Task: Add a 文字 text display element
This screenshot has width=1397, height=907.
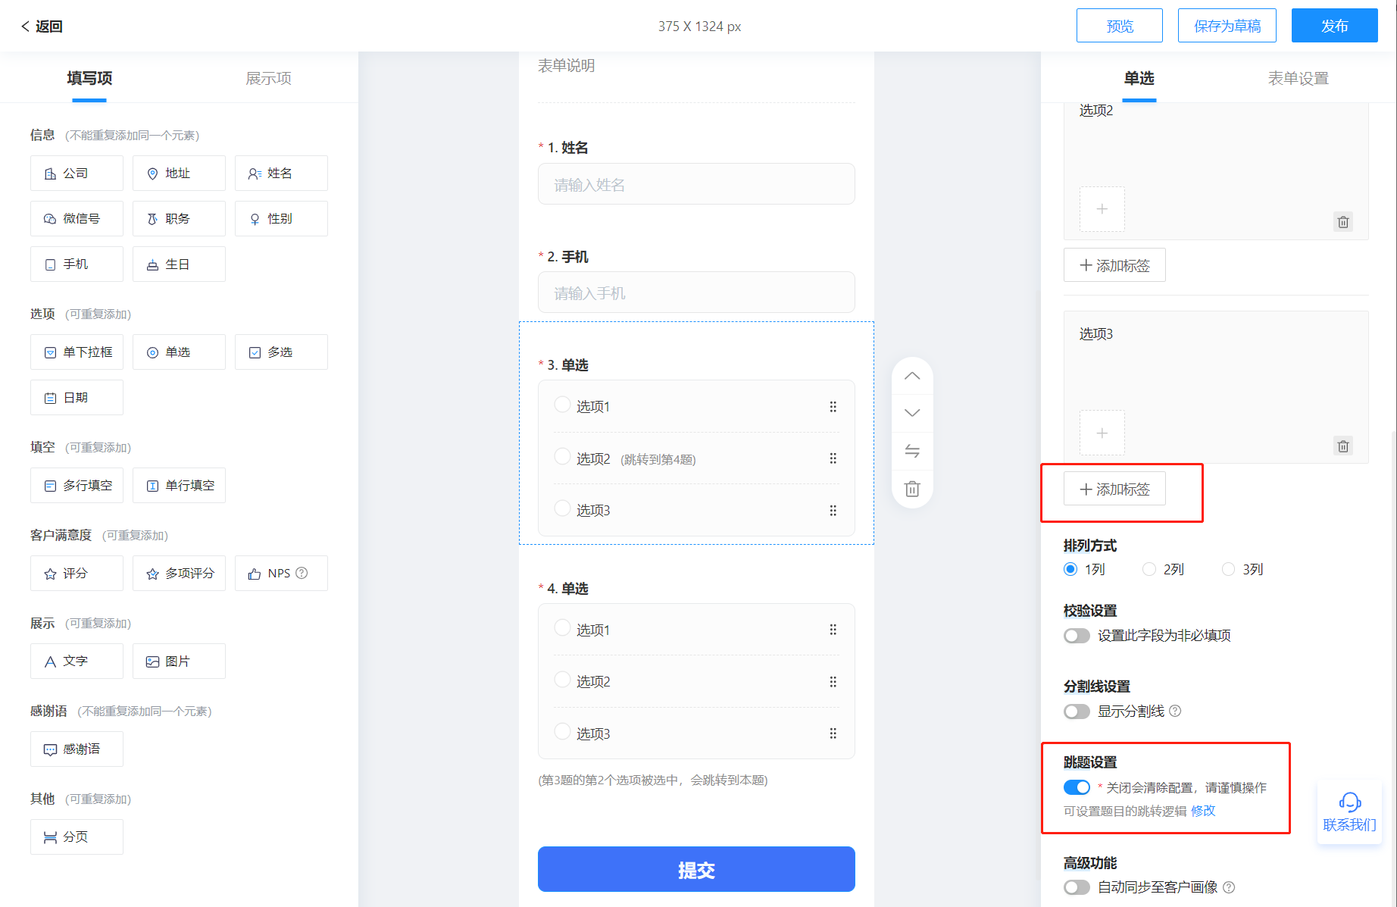Action: 77,661
